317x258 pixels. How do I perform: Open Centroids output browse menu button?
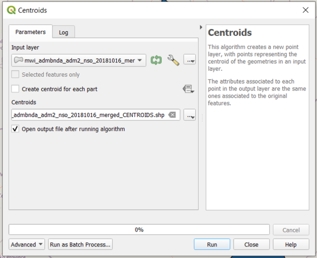point(190,116)
